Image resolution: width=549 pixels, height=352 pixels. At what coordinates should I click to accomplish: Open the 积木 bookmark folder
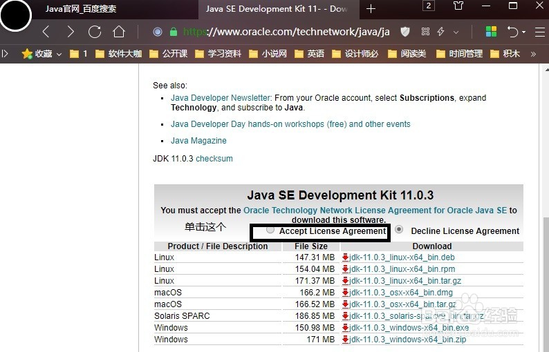505,53
